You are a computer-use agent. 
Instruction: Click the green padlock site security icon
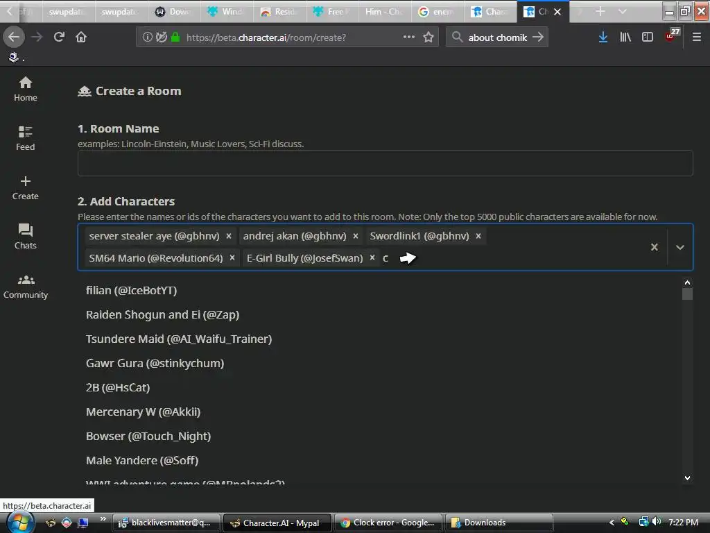pyautogui.click(x=175, y=37)
